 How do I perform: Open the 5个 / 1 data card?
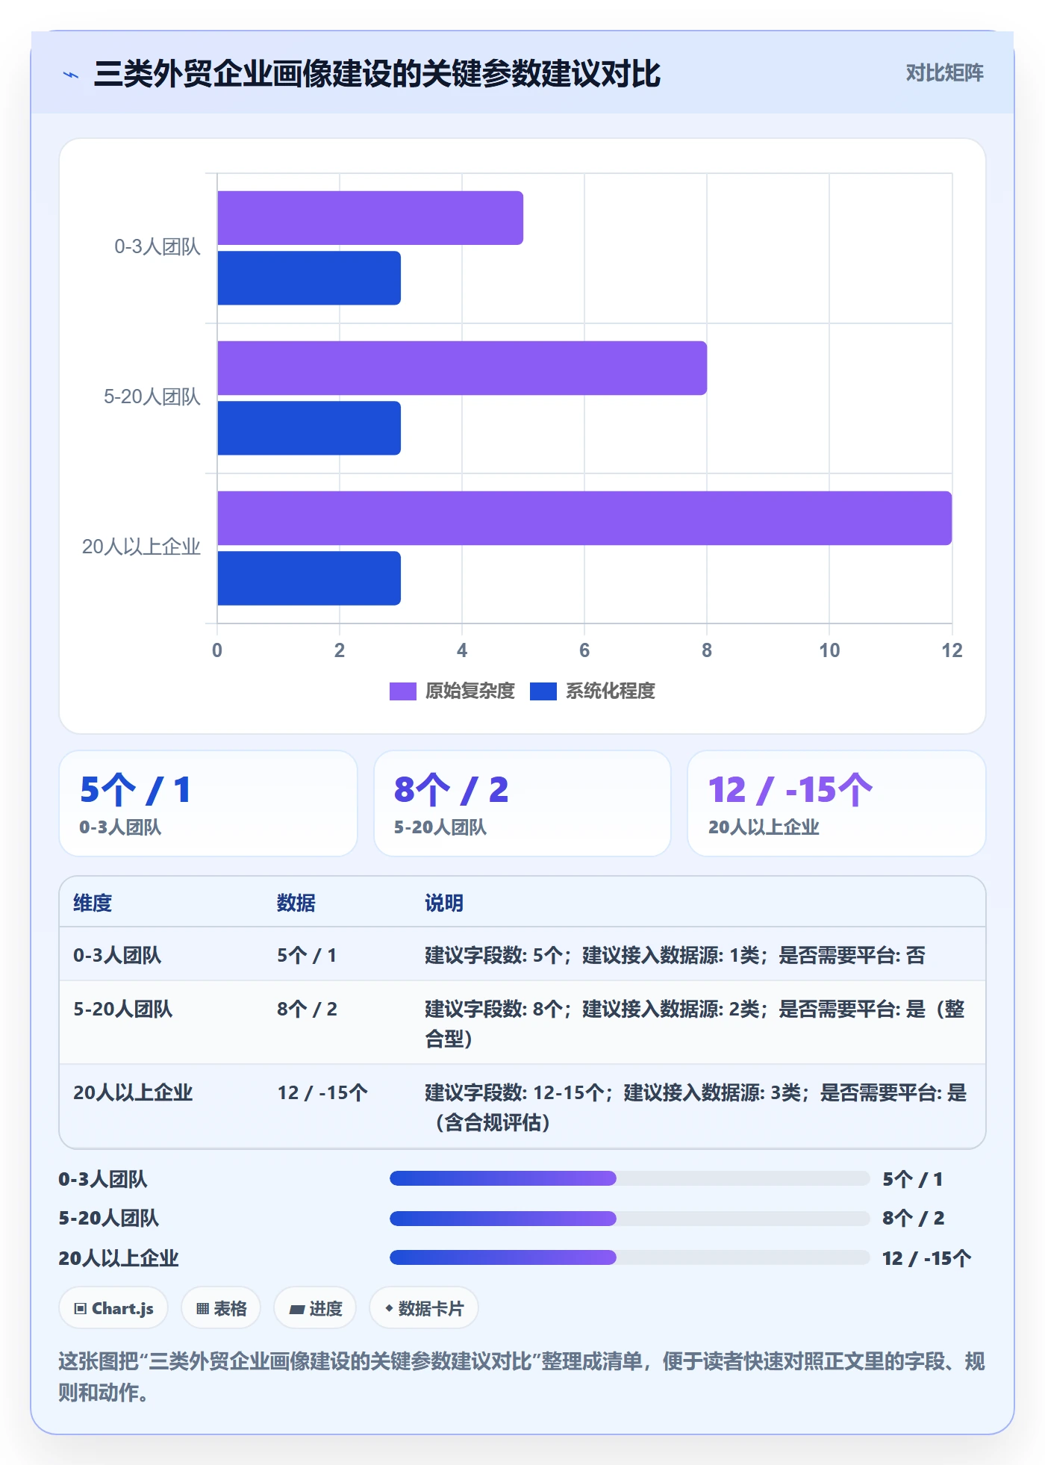208,803
